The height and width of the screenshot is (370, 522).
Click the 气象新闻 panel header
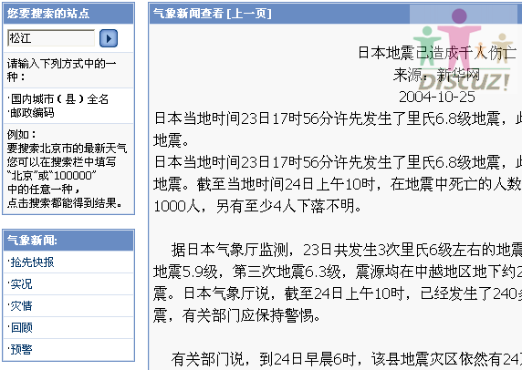point(68,240)
